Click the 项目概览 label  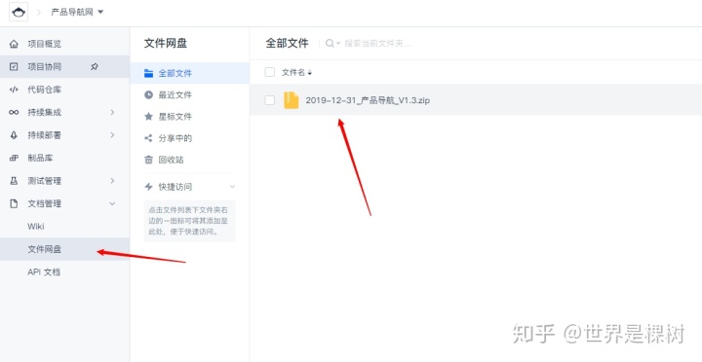point(44,44)
